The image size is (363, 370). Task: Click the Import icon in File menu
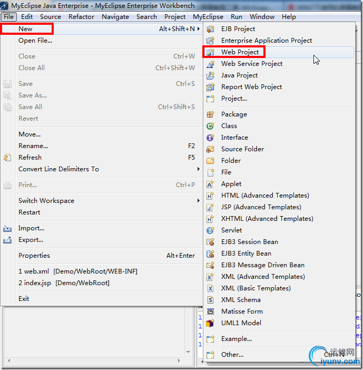pos(7,228)
